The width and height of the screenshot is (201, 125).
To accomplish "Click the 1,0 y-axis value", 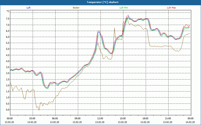I will click(x=8, y=97).
